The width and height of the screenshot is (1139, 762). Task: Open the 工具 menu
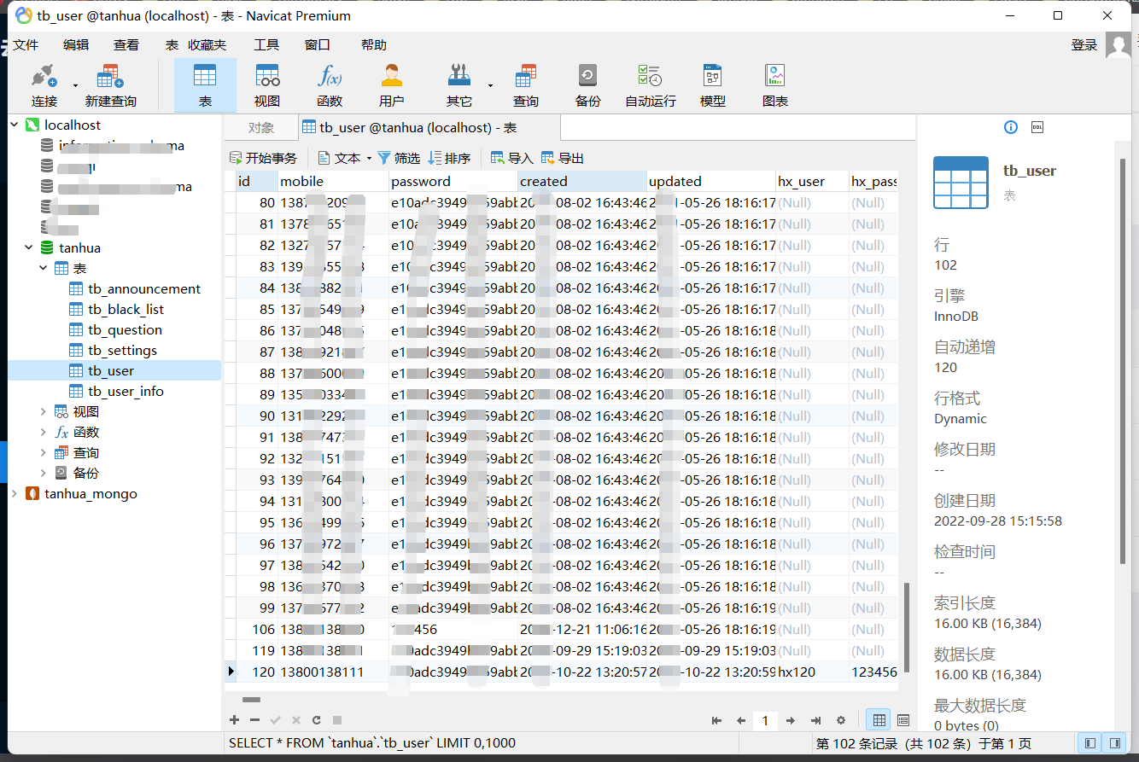(x=266, y=44)
